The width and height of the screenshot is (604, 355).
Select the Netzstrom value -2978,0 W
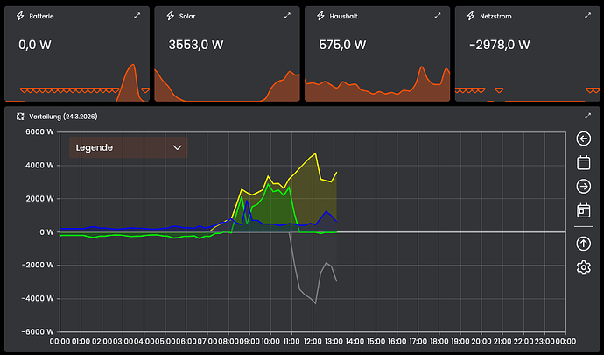(x=499, y=44)
